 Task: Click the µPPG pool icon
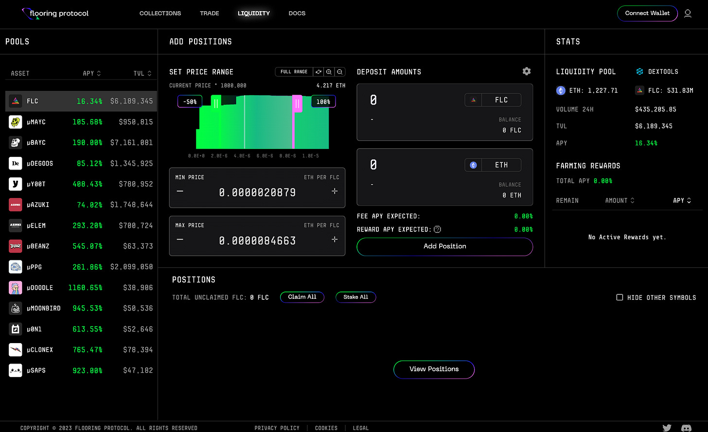pos(16,267)
